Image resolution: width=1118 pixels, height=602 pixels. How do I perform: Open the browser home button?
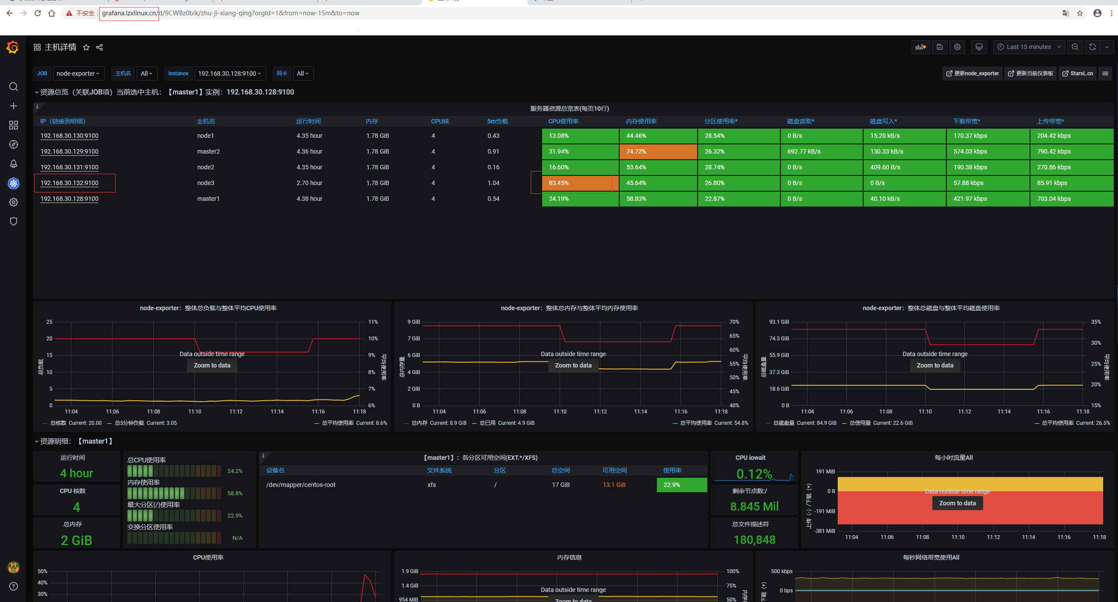52,13
